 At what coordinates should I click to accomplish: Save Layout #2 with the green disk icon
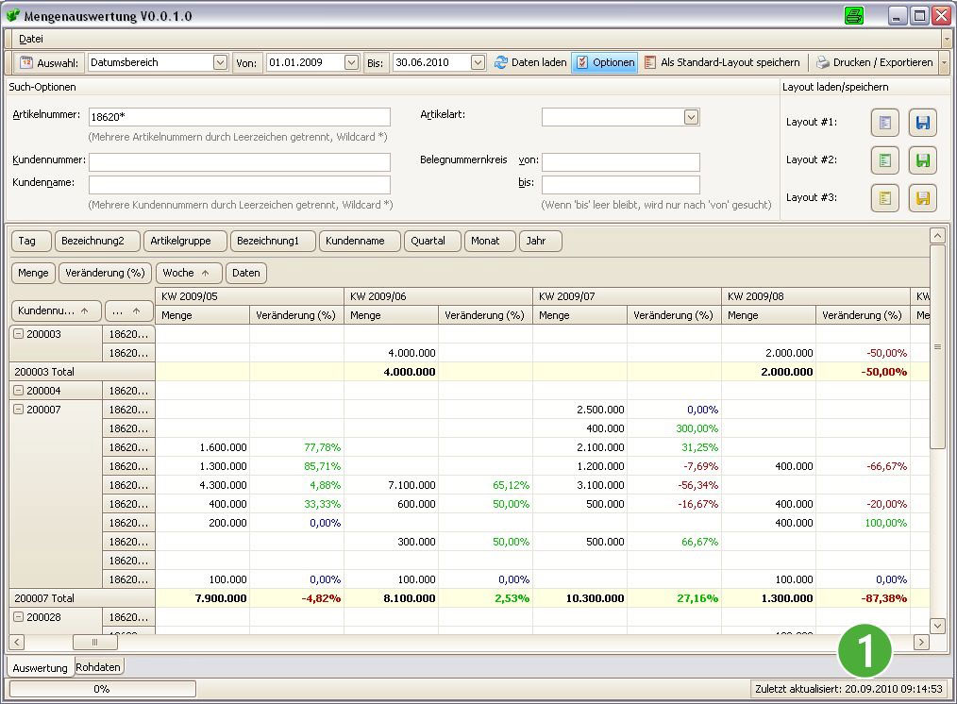coord(923,160)
